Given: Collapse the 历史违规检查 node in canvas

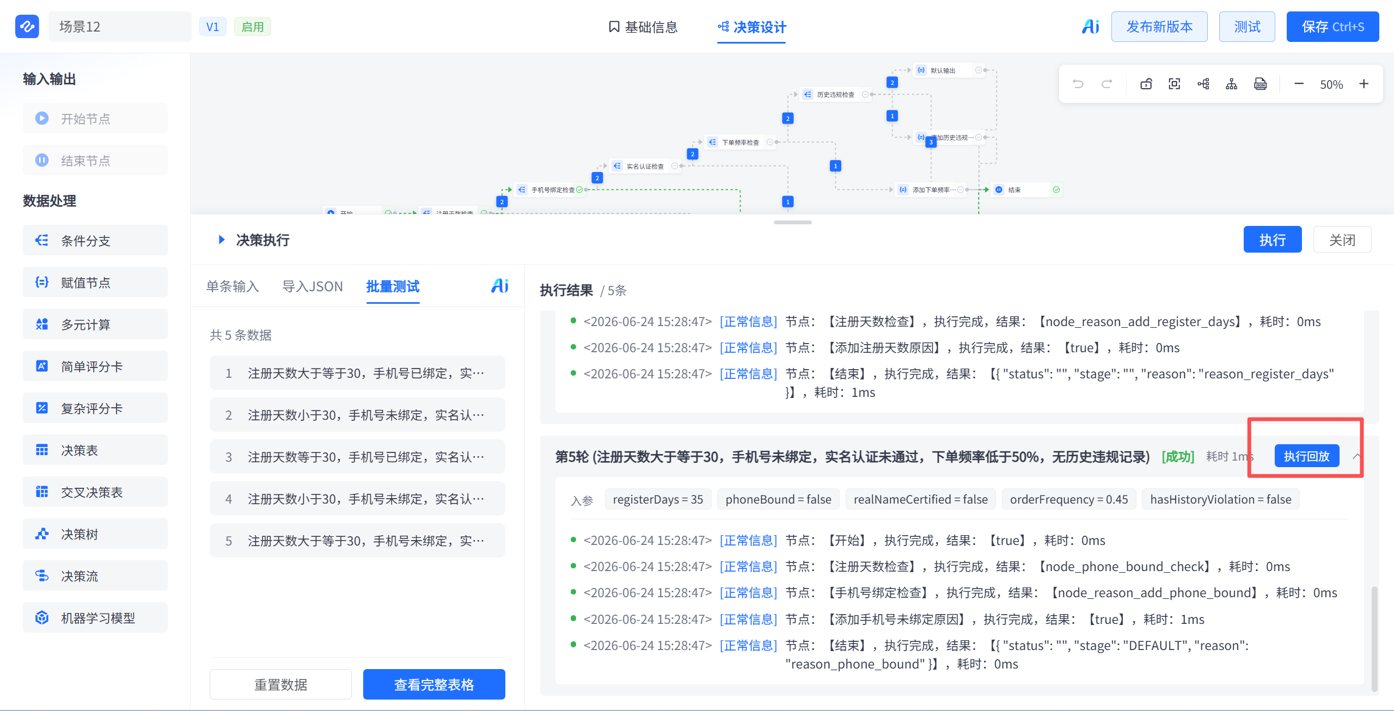Looking at the screenshot, I should tap(865, 94).
